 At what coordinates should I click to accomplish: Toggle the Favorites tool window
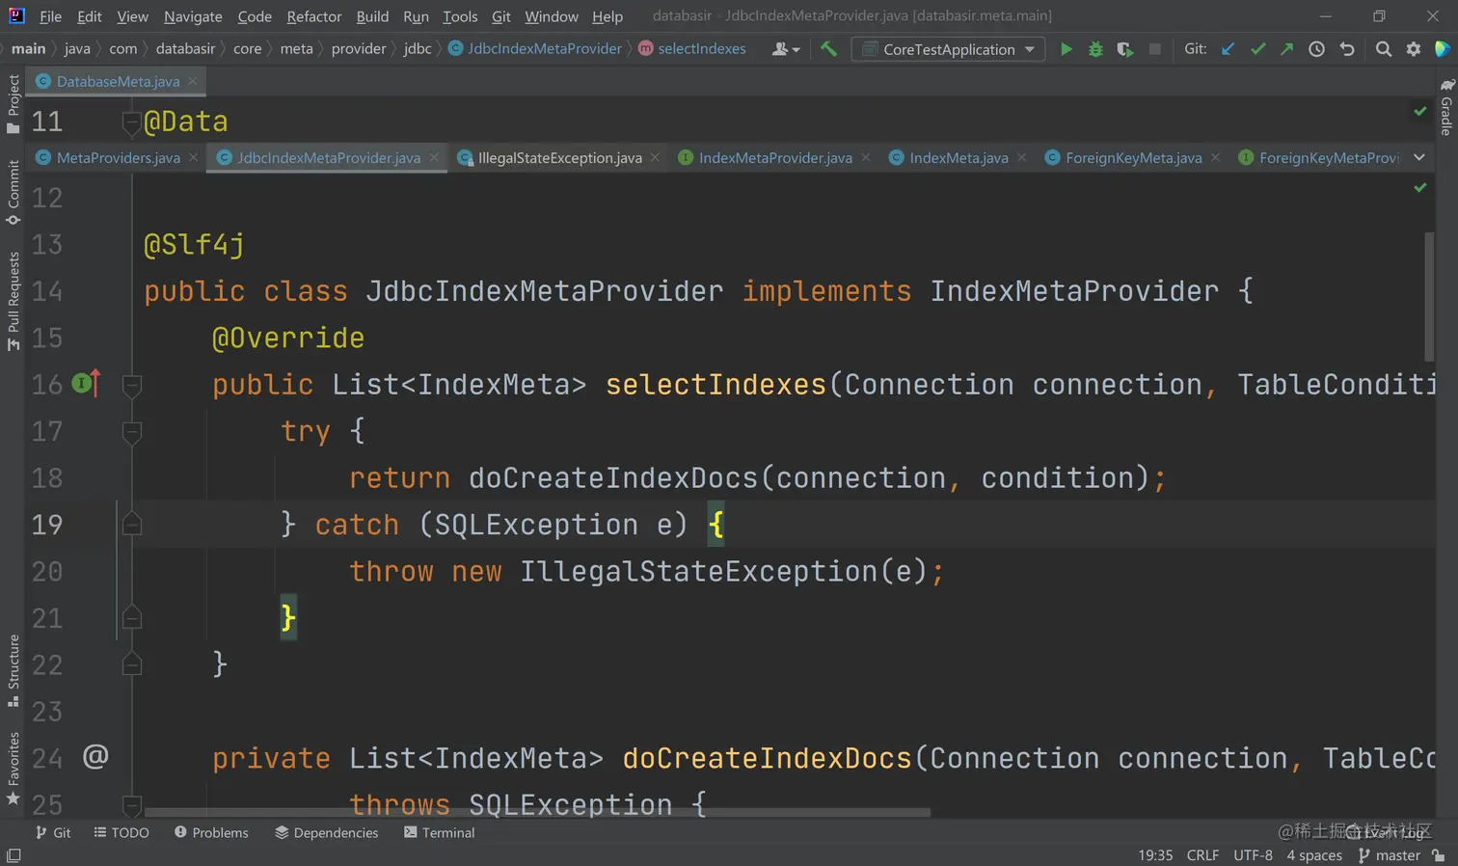coord(13,769)
